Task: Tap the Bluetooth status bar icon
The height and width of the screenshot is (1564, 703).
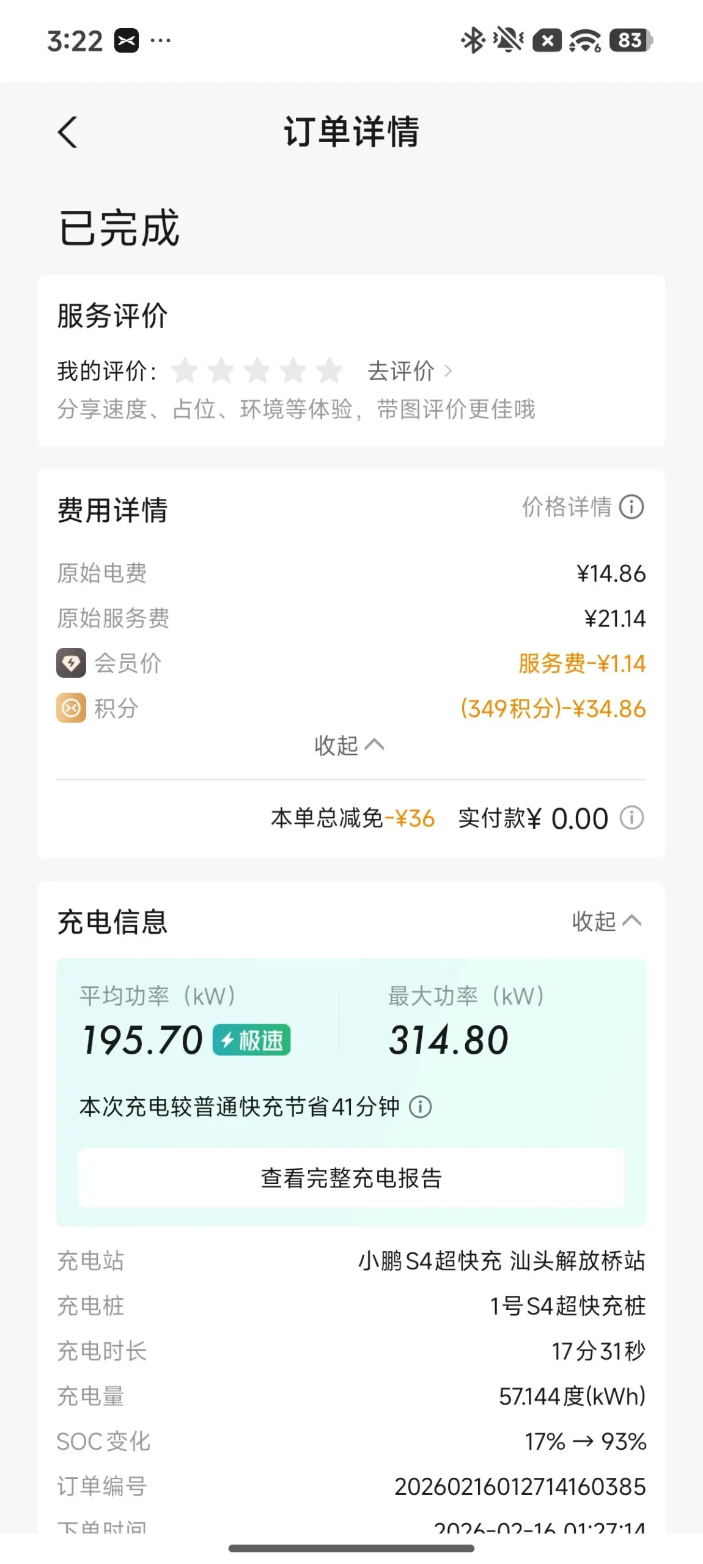Action: tap(472, 40)
